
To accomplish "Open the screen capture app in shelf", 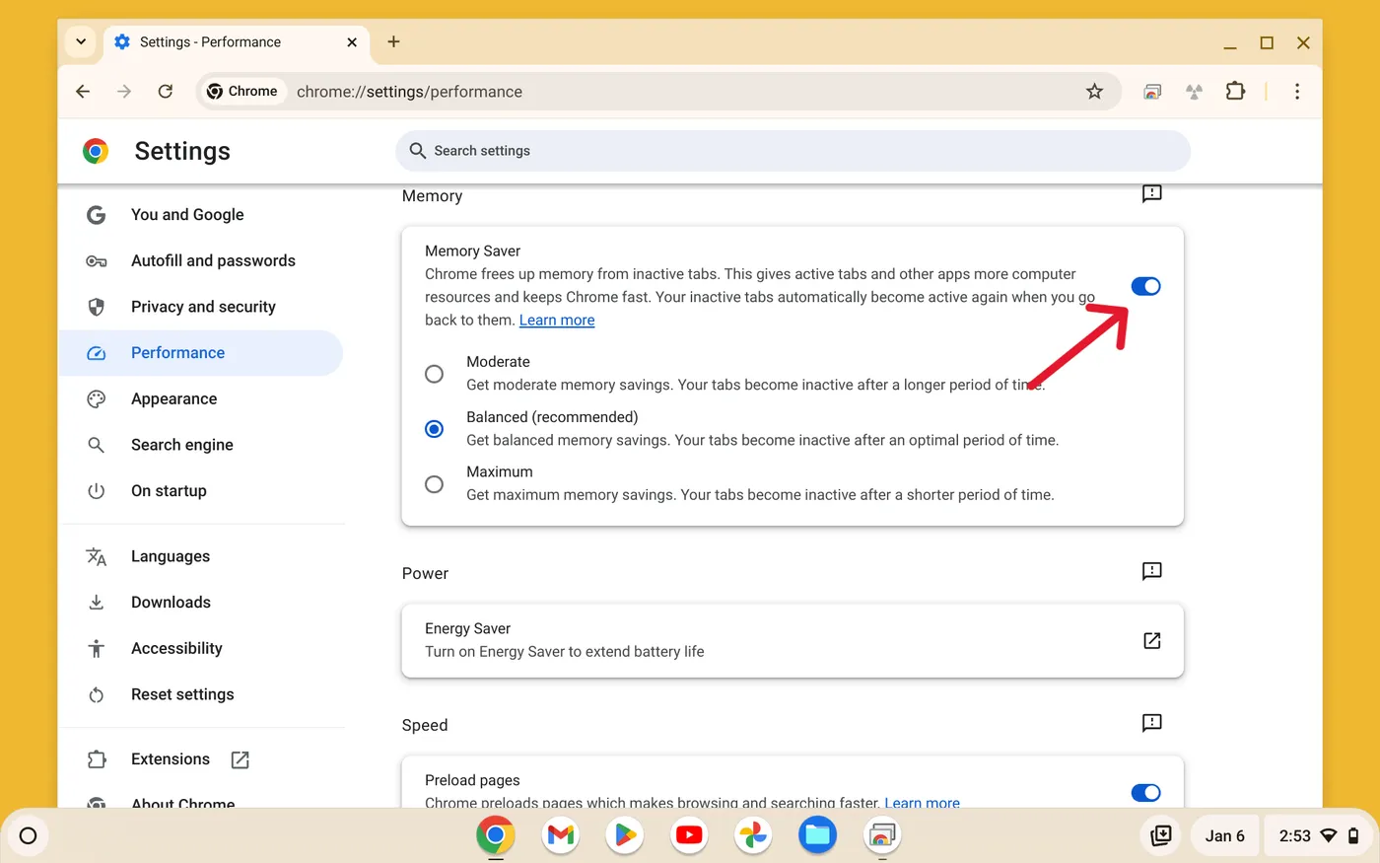I will (x=882, y=836).
